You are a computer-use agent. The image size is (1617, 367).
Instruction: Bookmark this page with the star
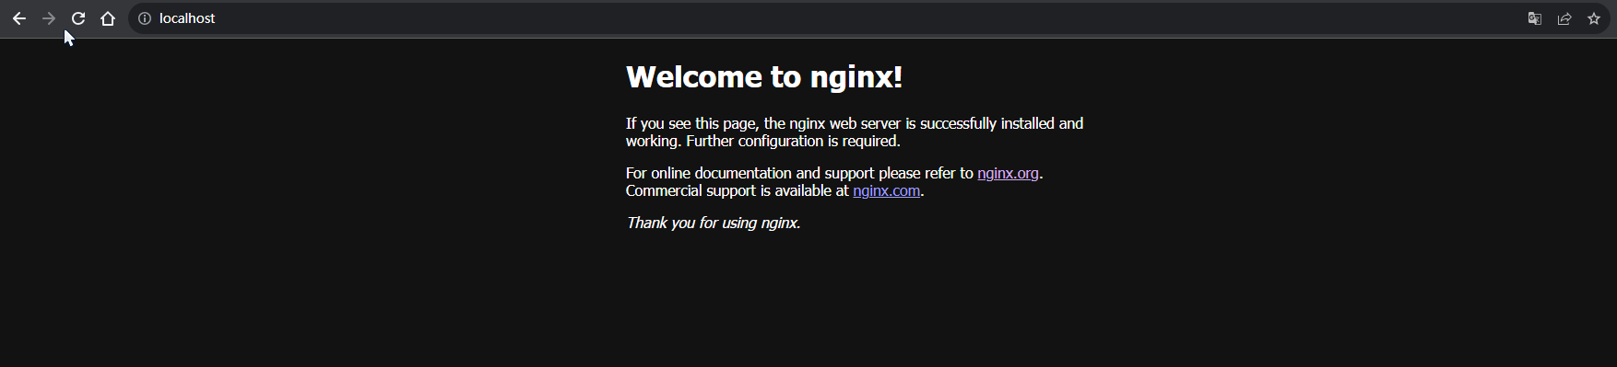1594,18
